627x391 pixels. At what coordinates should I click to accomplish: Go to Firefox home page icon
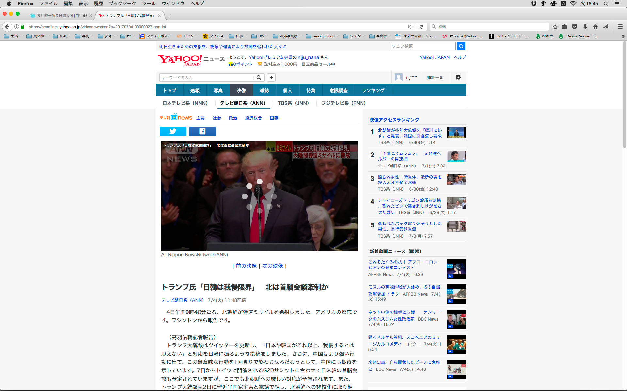coord(595,27)
